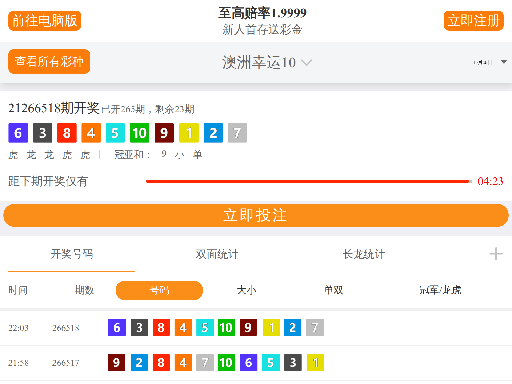Click the dark red 9 ball in row 266517
512x384 pixels.
pyautogui.click(x=116, y=363)
